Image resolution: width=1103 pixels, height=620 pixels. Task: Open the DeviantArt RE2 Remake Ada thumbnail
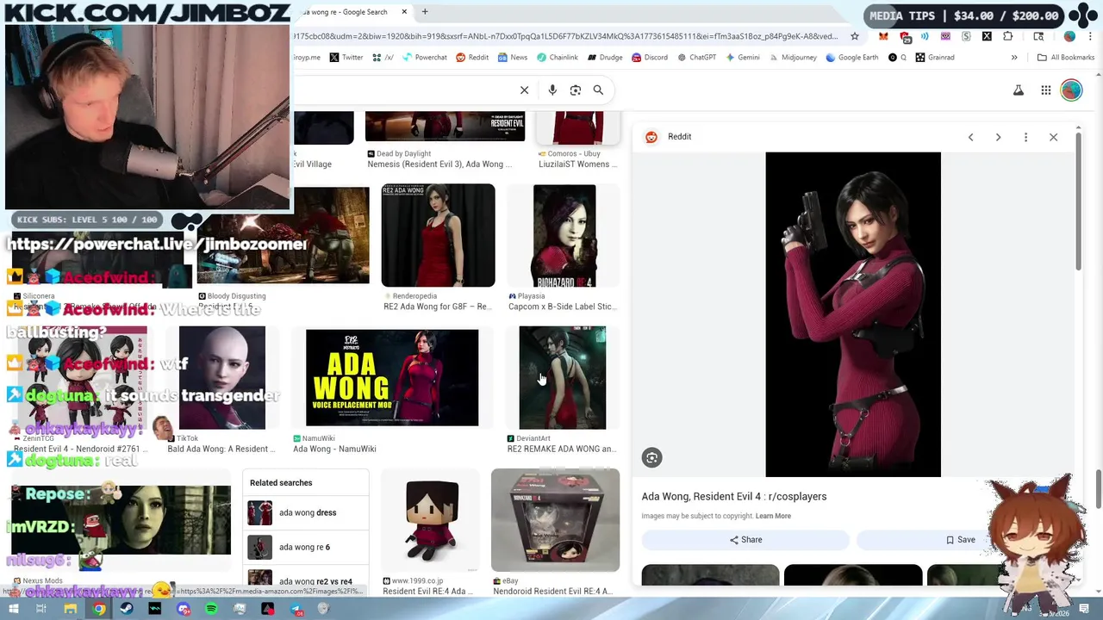tap(562, 377)
